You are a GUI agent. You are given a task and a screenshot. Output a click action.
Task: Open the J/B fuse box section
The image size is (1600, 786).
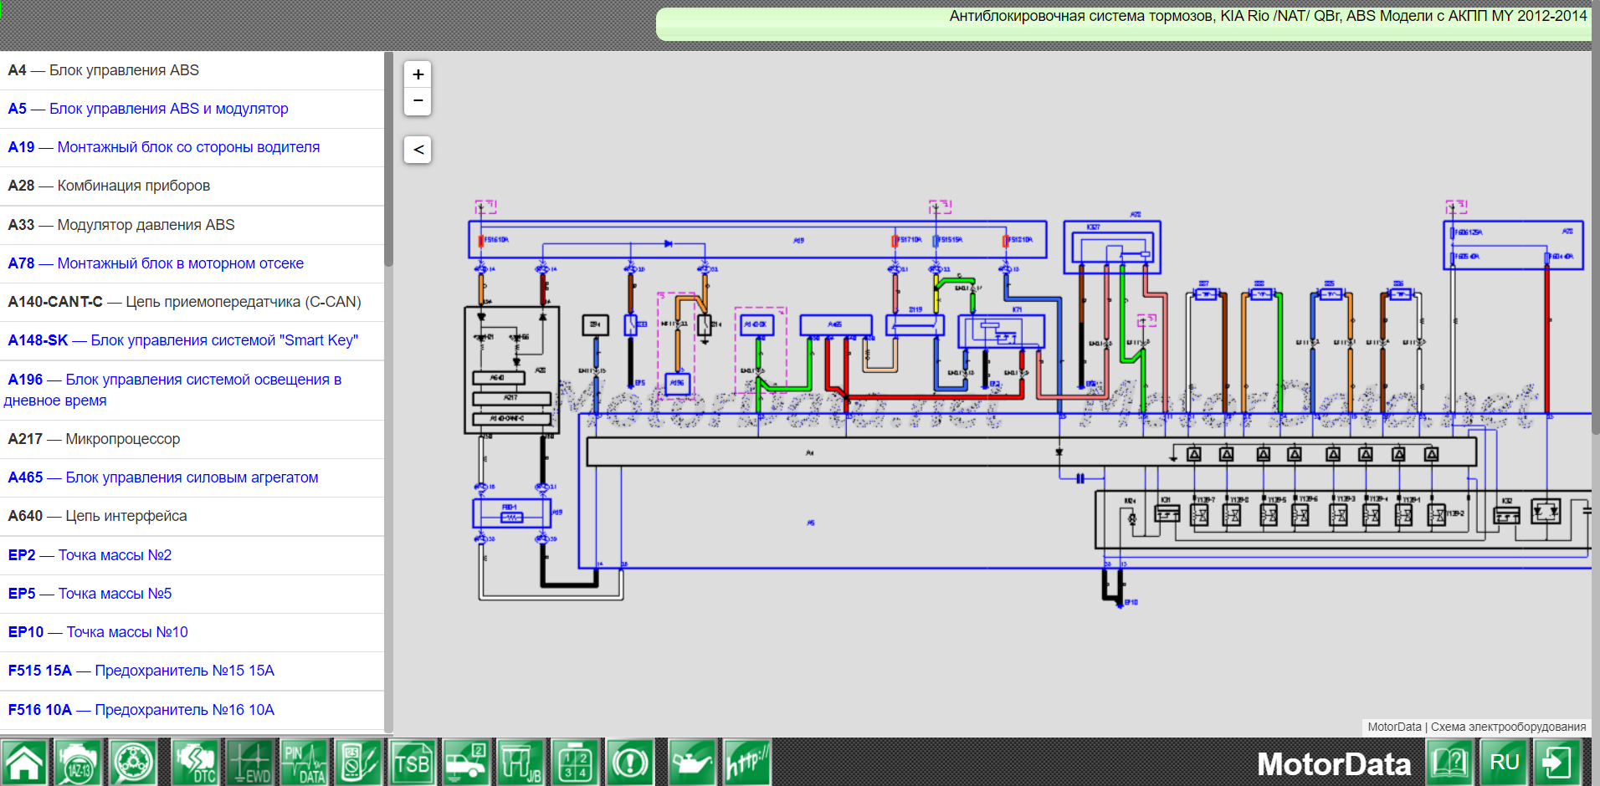(x=521, y=763)
